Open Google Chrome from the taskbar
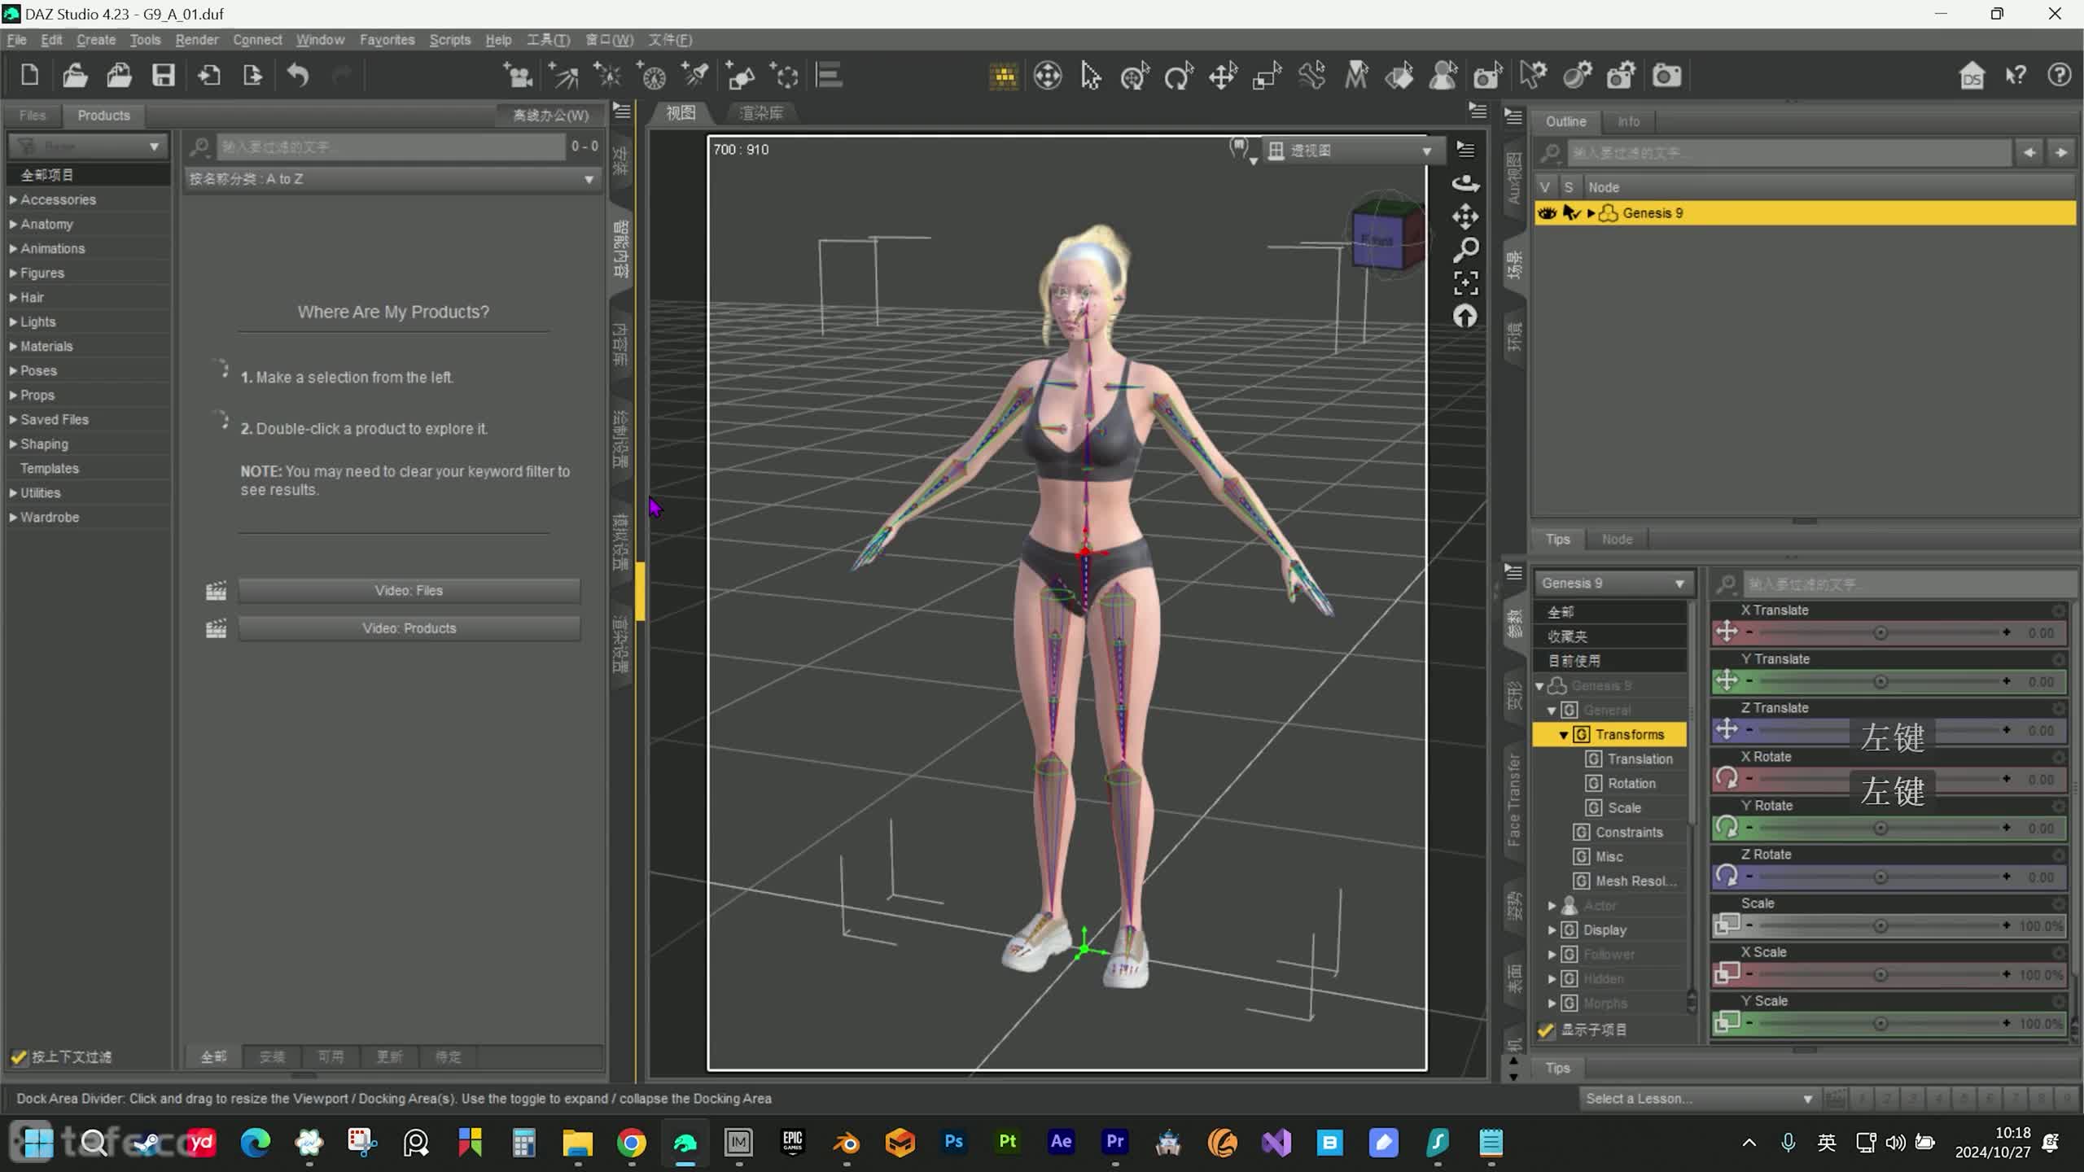Screen dimensions: 2084x1172 pyautogui.click(x=631, y=1143)
